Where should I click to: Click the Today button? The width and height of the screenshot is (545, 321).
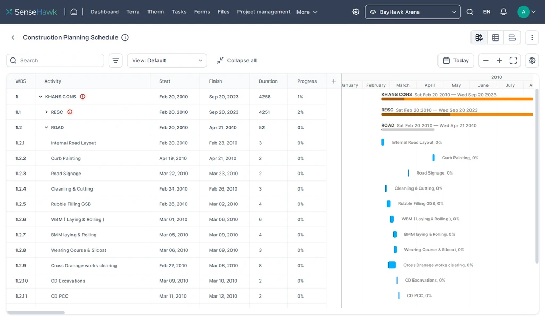point(456,61)
